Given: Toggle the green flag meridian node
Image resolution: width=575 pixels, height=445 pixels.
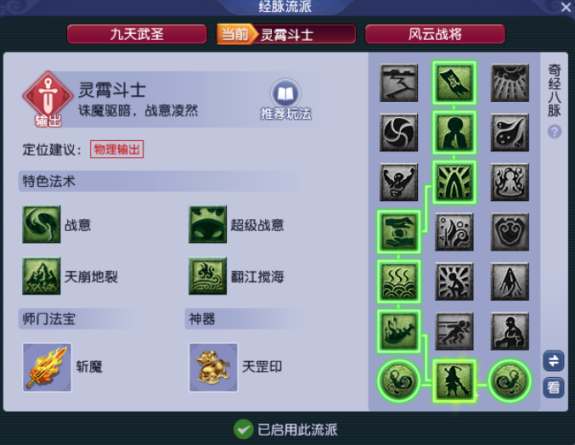Looking at the screenshot, I should click(x=454, y=83).
